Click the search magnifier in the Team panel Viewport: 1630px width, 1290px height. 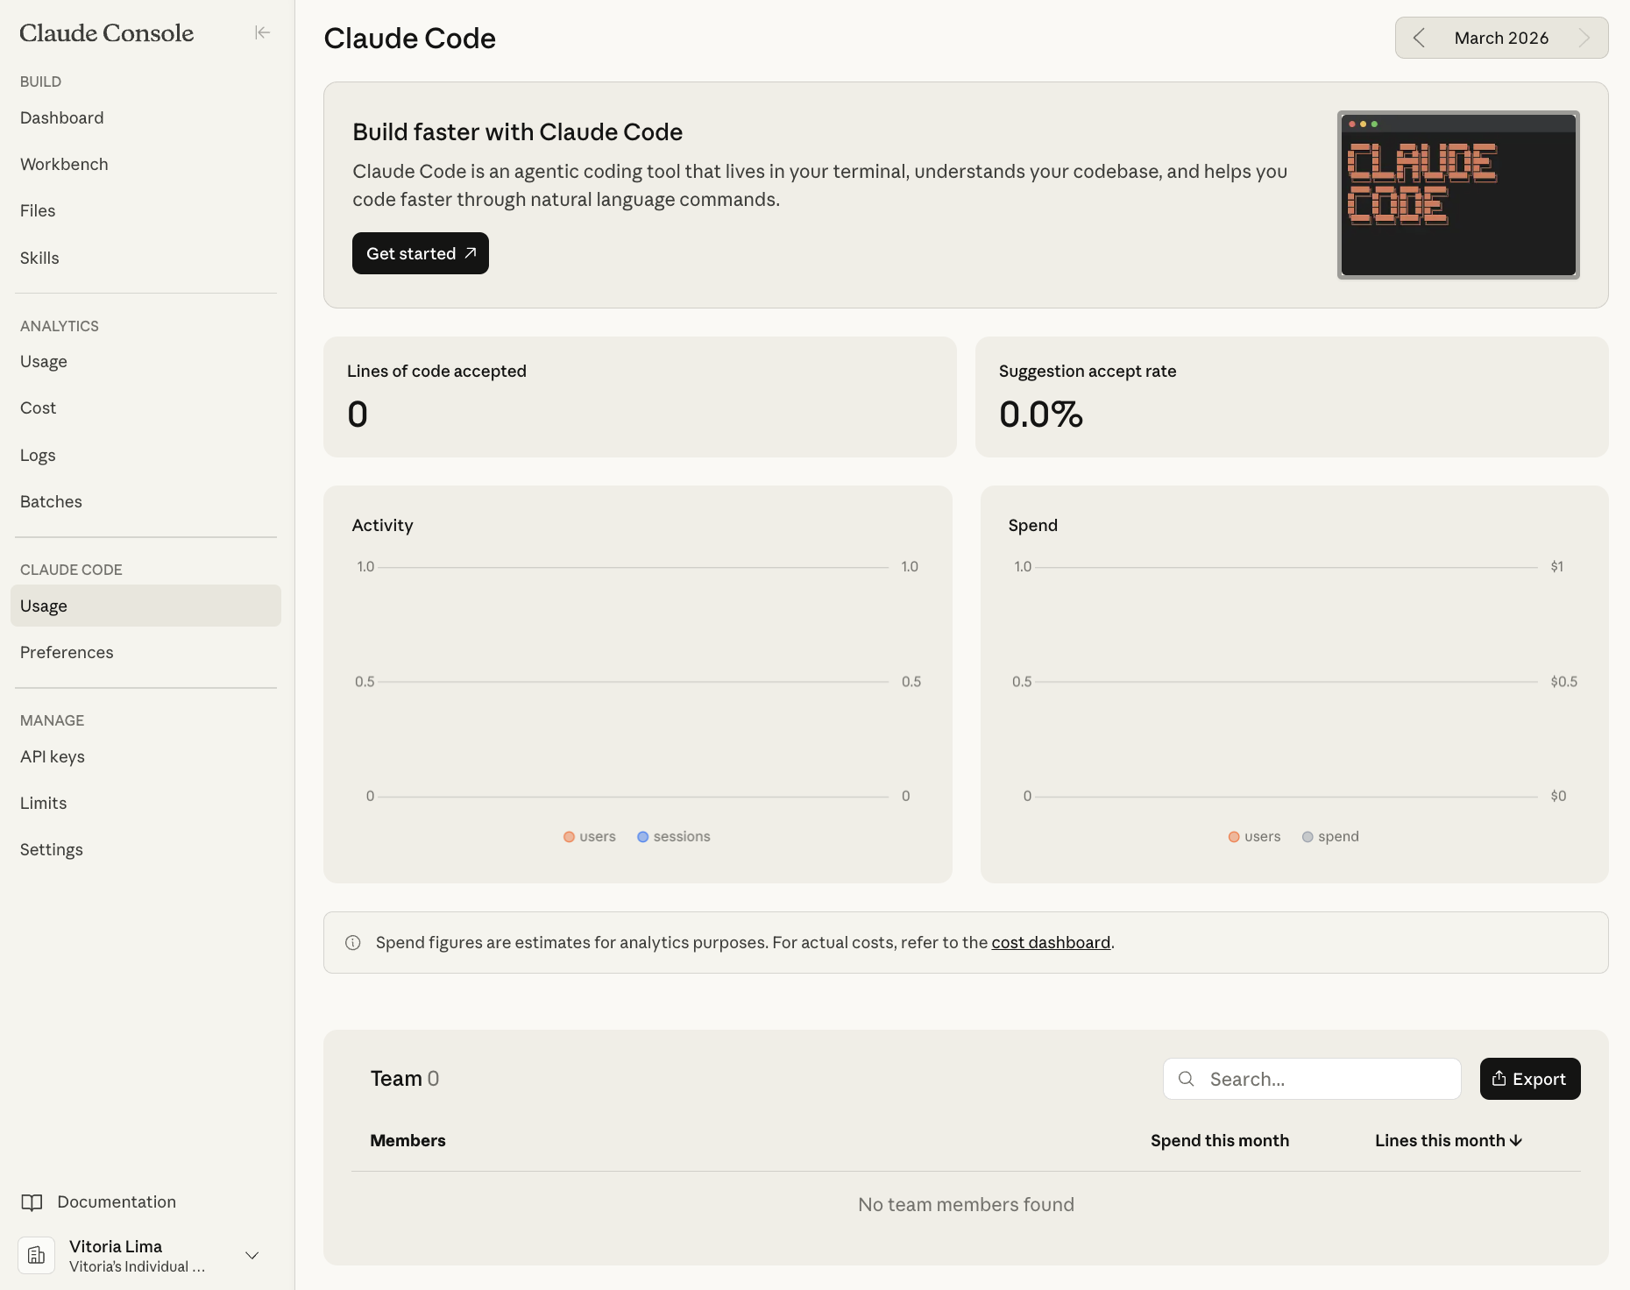point(1186,1079)
